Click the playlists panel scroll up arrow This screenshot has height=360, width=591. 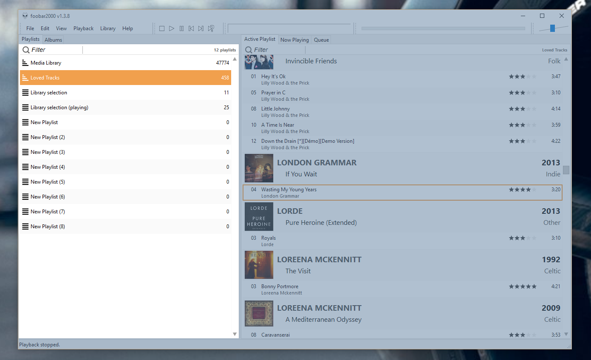(235, 59)
